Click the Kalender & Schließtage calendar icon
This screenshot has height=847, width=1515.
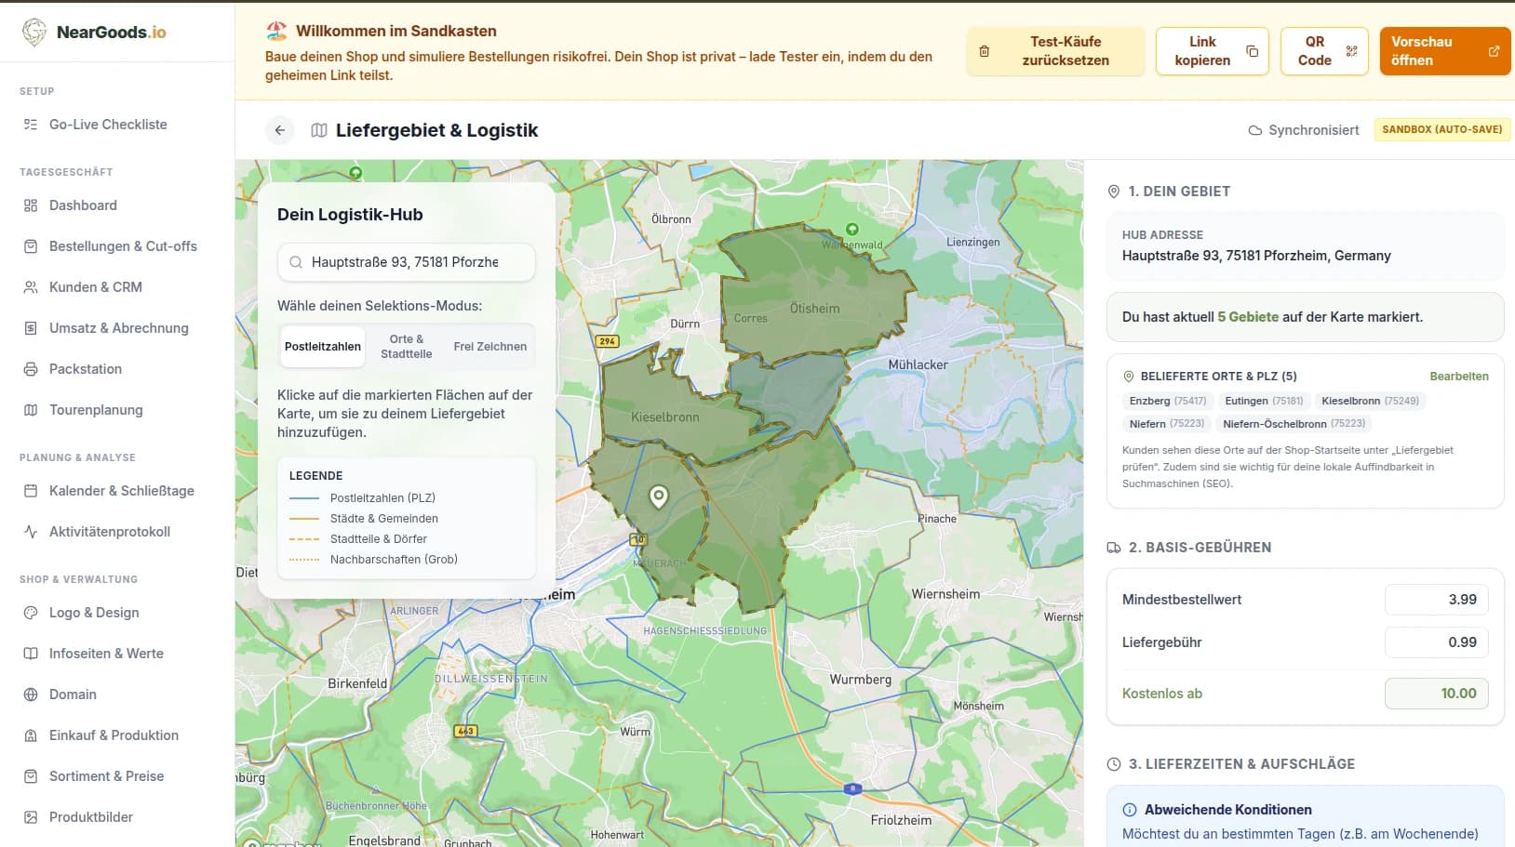[31, 491]
